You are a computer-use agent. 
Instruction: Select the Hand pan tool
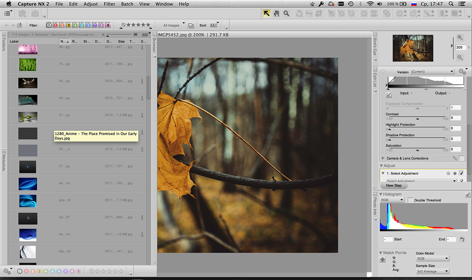[x=276, y=13]
